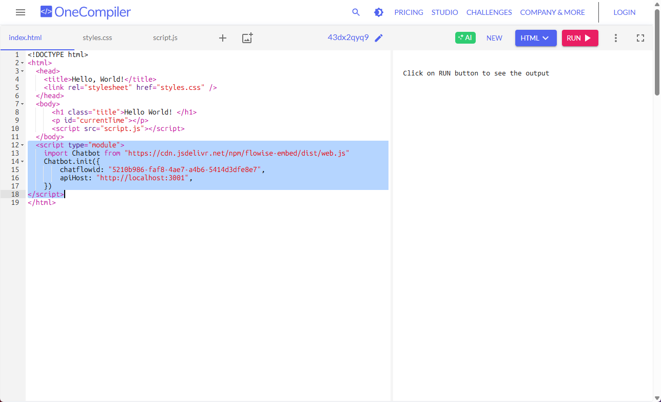
Task: Click the page vertical scrollbar thumb
Action: [657, 51]
